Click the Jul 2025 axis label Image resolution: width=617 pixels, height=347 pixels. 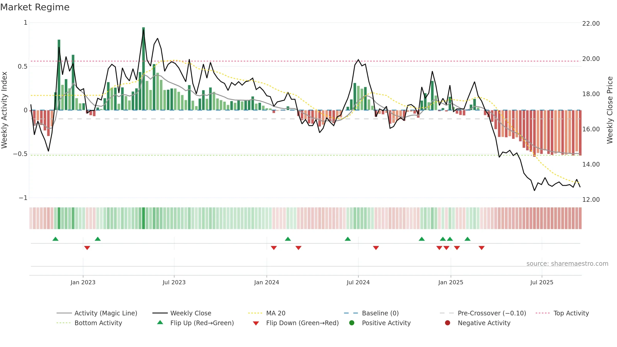coord(542,282)
